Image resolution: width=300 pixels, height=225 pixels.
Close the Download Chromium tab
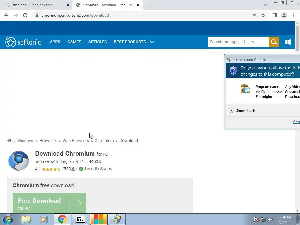138,5
